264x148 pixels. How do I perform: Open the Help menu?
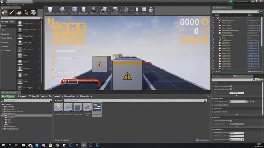[23, 5]
